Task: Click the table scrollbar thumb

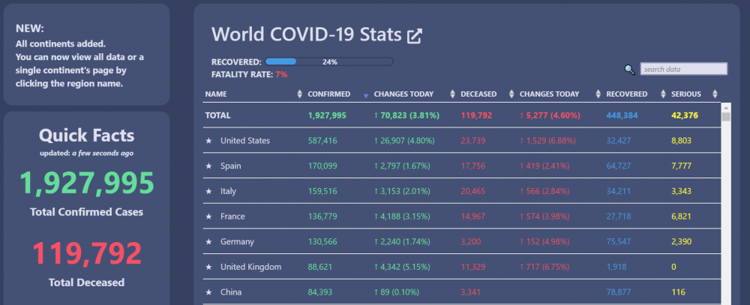Action: tap(726, 117)
